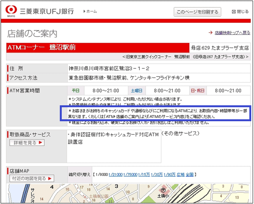This screenshot has width=254, height=204.
Task: Click the arrow icon before 店舗検索トップへ戻る
Action: (210, 33)
